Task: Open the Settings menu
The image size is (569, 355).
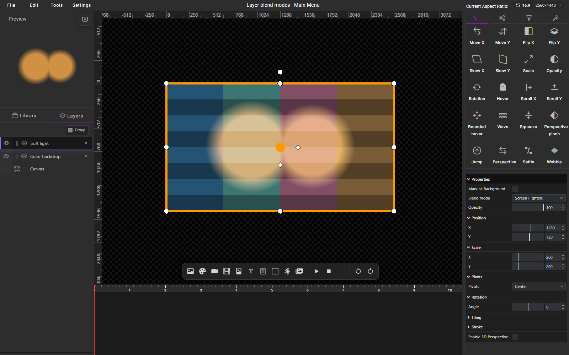Action: [81, 5]
